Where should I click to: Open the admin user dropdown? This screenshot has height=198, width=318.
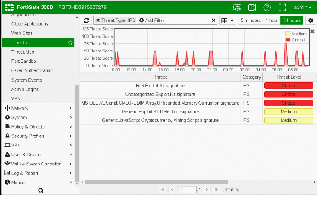click(303, 8)
